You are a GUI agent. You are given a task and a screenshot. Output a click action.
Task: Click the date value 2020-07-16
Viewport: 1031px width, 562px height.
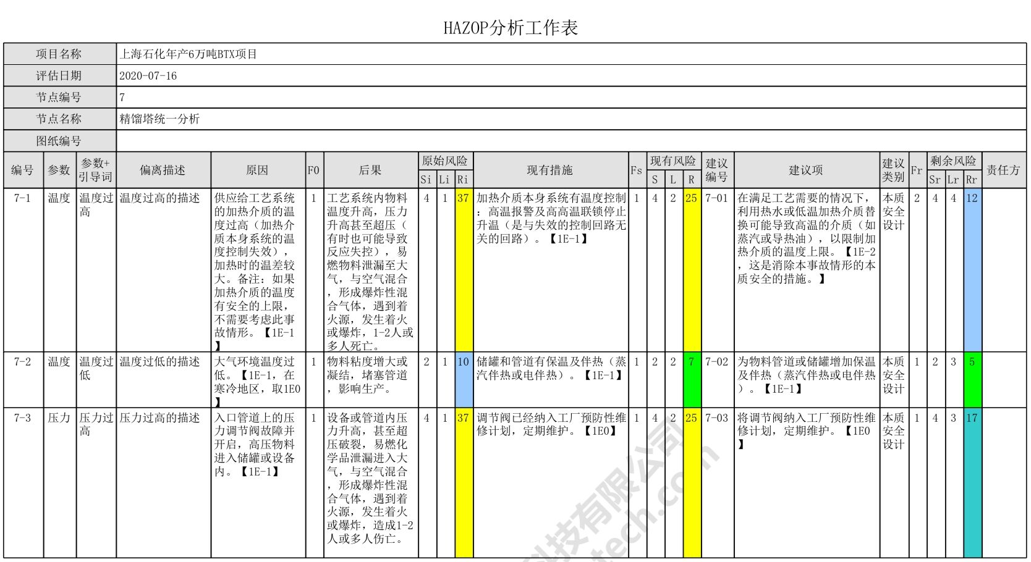coord(148,76)
